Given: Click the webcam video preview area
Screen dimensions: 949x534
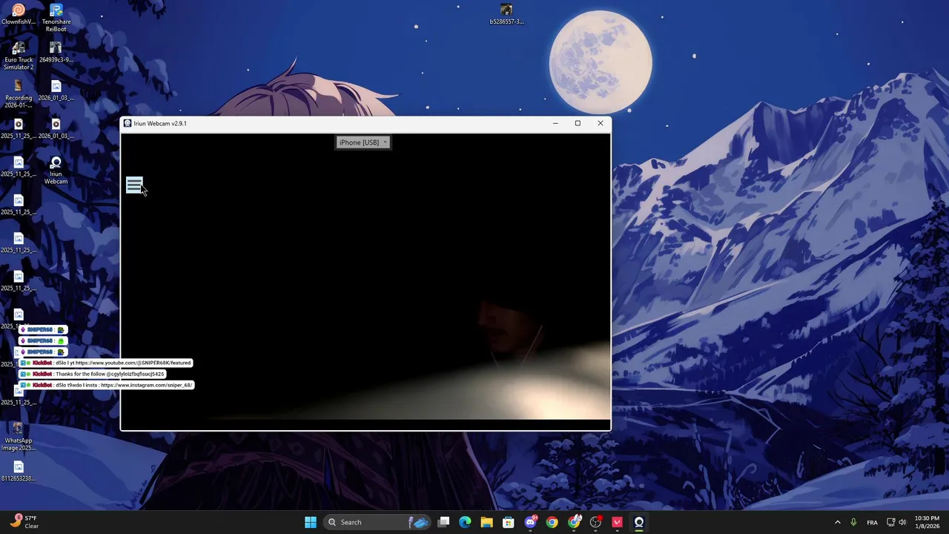Looking at the screenshot, I should click(x=366, y=282).
